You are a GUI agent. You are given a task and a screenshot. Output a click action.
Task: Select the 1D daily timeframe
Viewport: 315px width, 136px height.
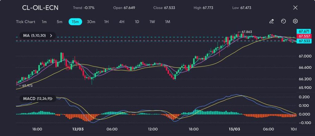(x=137, y=22)
